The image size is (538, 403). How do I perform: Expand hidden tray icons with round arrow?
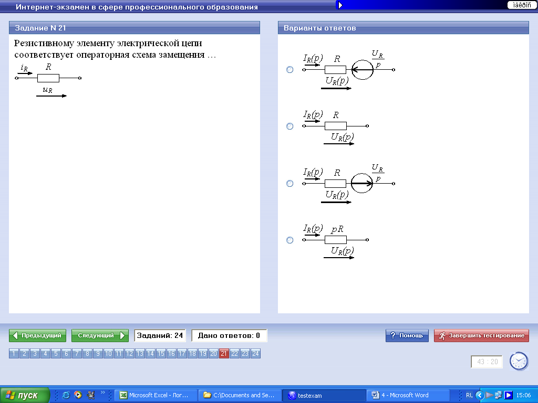480,395
